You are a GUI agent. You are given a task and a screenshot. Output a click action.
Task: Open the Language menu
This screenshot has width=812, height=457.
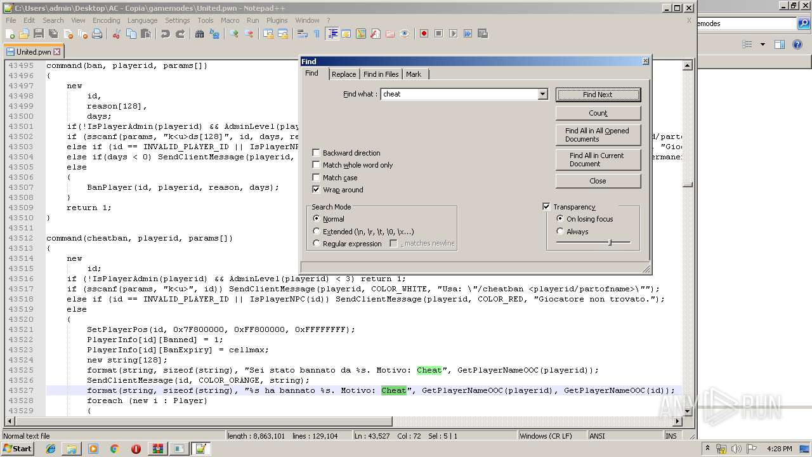142,20
